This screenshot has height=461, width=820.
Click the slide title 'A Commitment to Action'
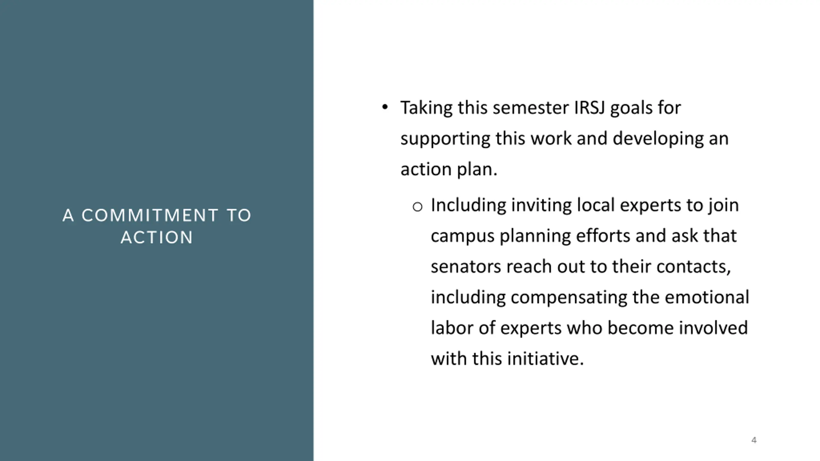157,226
